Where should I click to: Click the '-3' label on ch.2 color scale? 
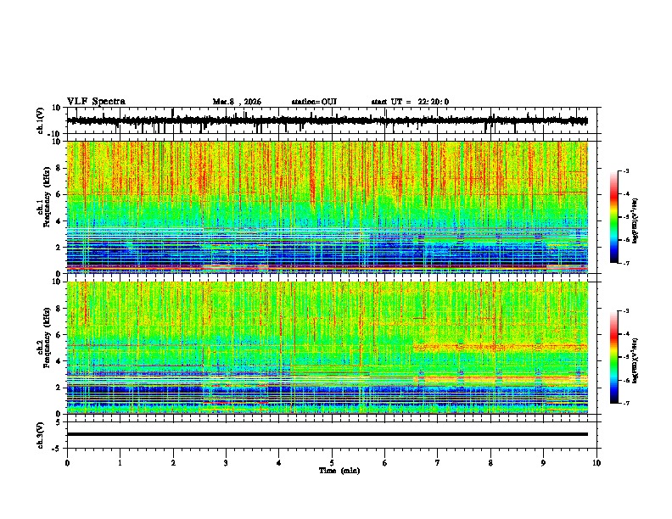[x=625, y=311]
